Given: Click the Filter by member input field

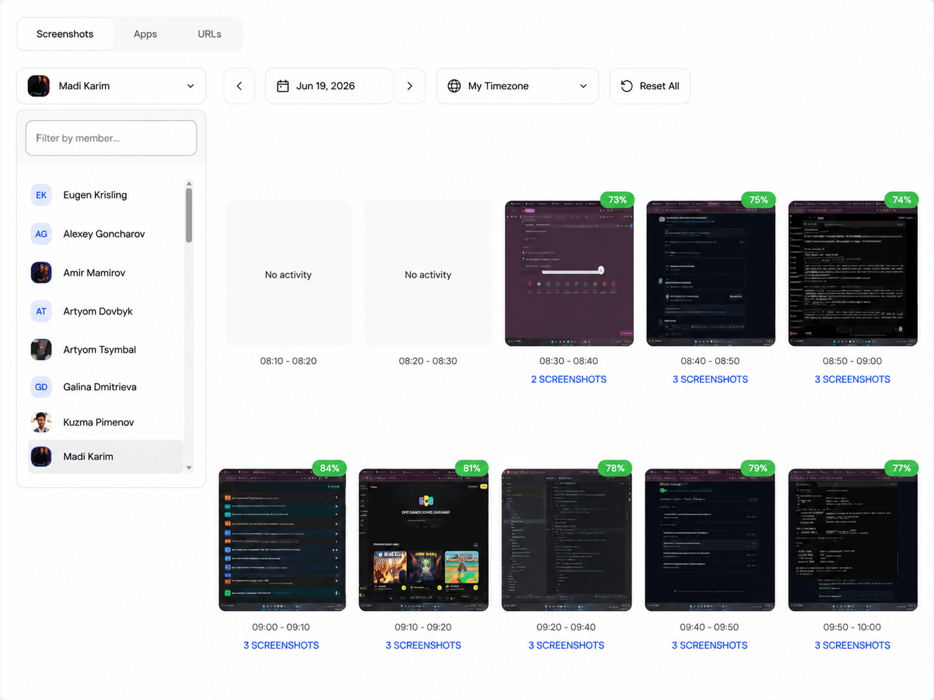Looking at the screenshot, I should 111,138.
